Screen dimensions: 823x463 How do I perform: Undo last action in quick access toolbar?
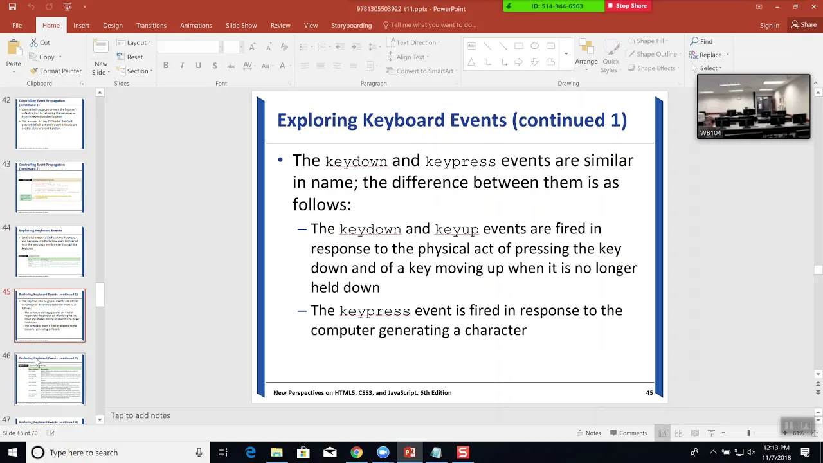[x=30, y=7]
